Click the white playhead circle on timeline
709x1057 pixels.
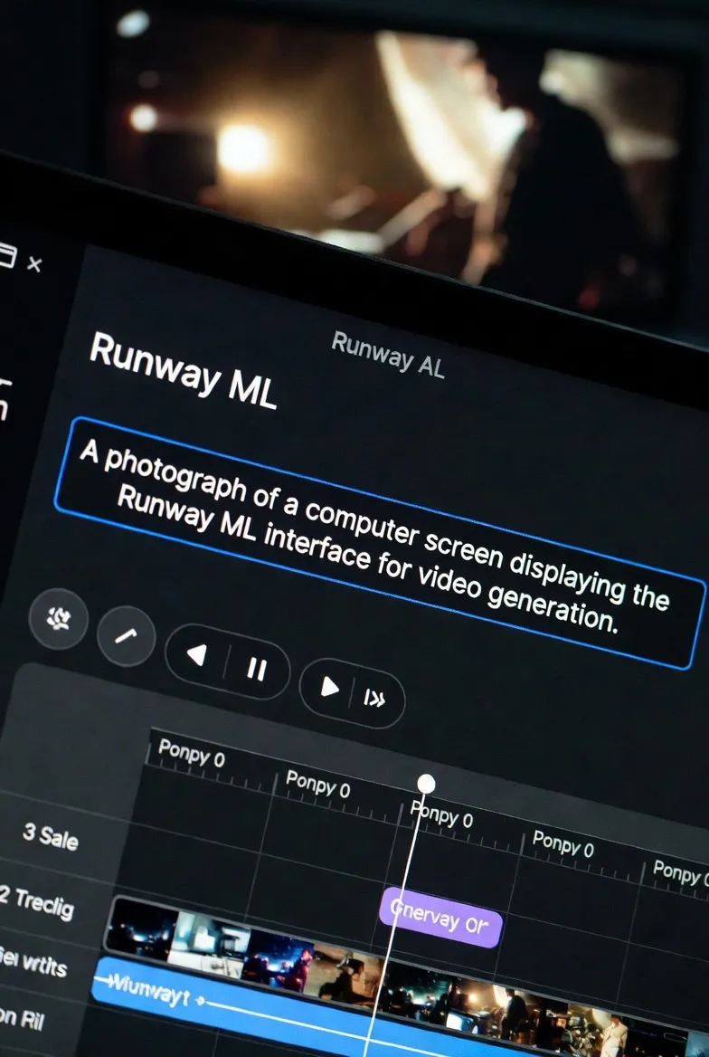[426, 784]
